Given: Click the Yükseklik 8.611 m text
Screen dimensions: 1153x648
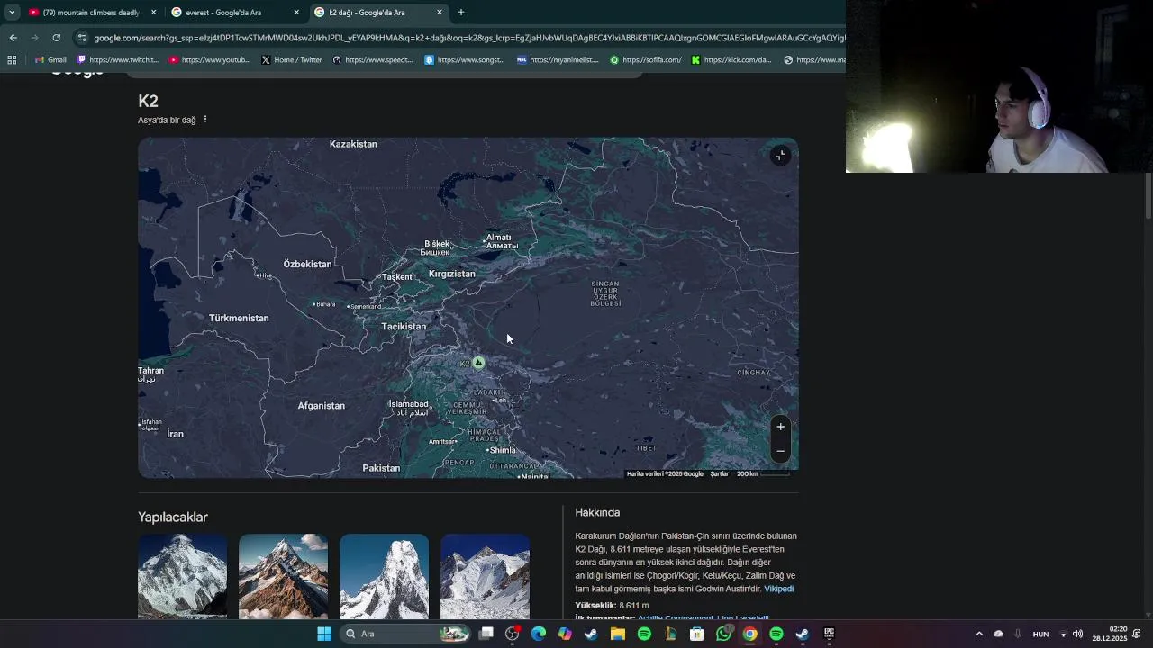Looking at the screenshot, I should click(612, 606).
